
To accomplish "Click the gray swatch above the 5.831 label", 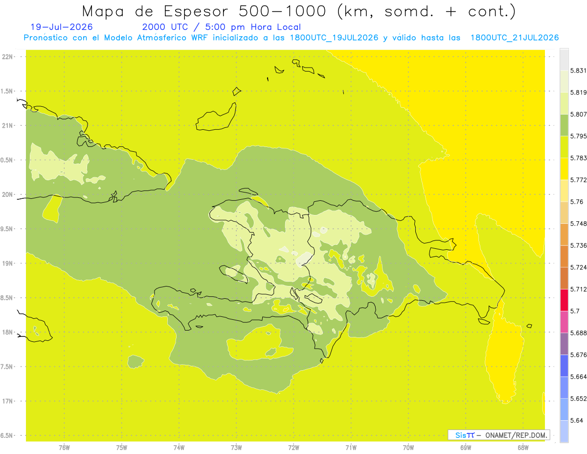I will [564, 59].
